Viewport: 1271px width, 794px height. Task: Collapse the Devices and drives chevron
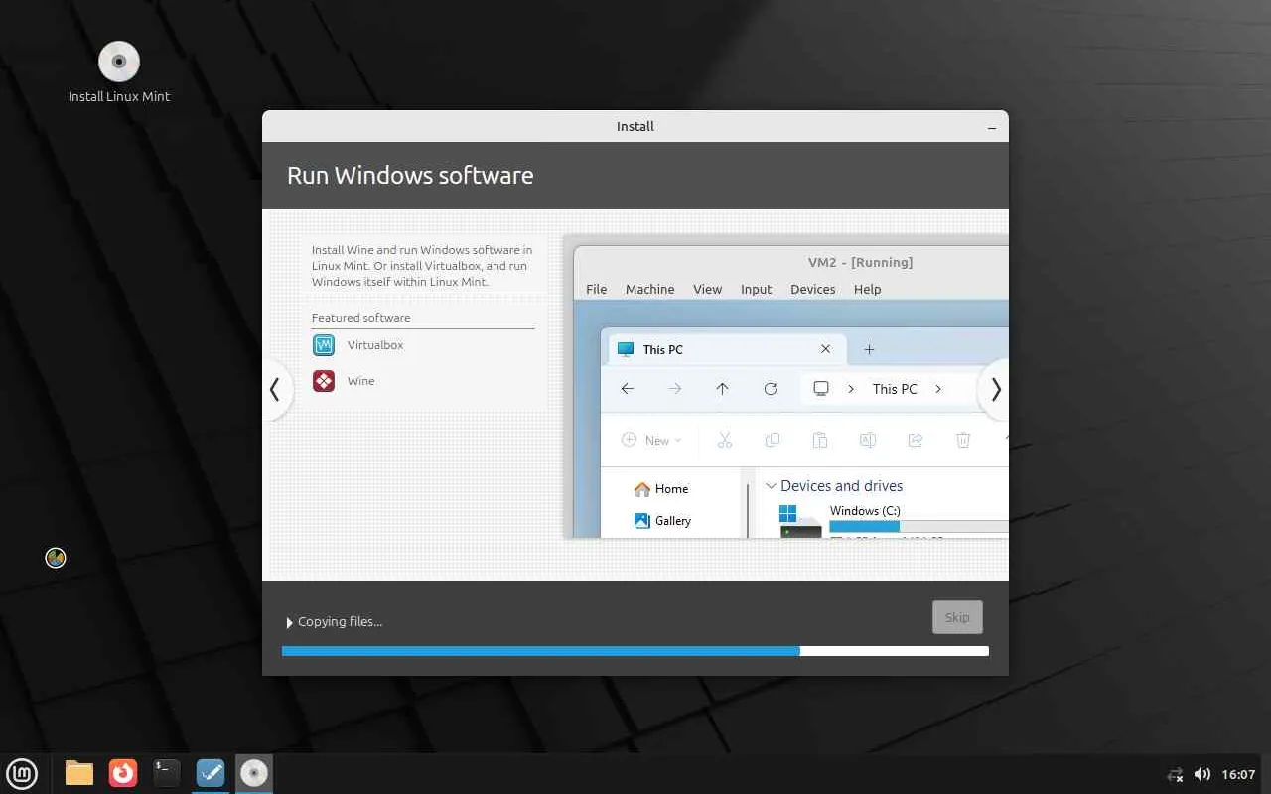(x=771, y=486)
